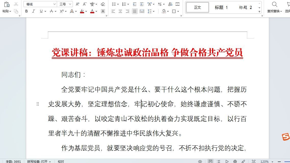Viewport: 290px width, 163px height.
Task: Apply red text highlight color
Action: coord(82,11)
